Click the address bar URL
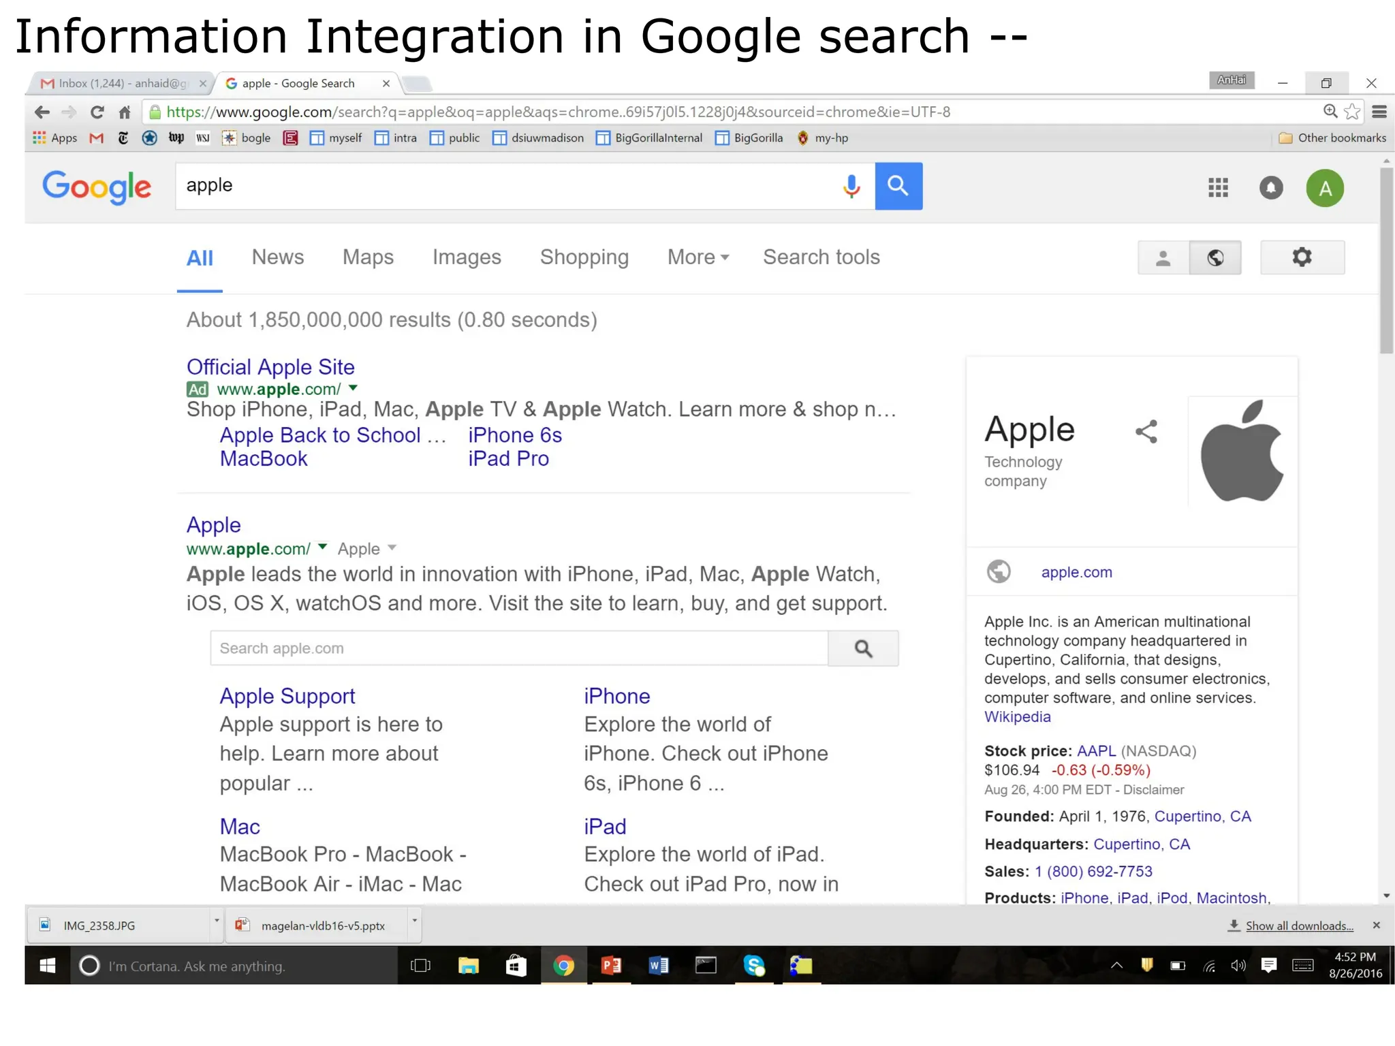The width and height of the screenshot is (1395, 1046). pos(558,112)
